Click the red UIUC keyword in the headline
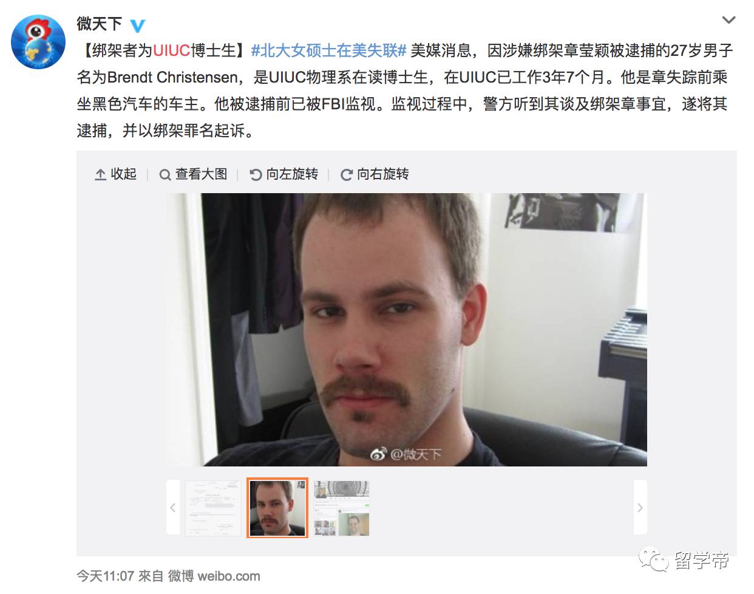The image size is (754, 594). tap(171, 50)
